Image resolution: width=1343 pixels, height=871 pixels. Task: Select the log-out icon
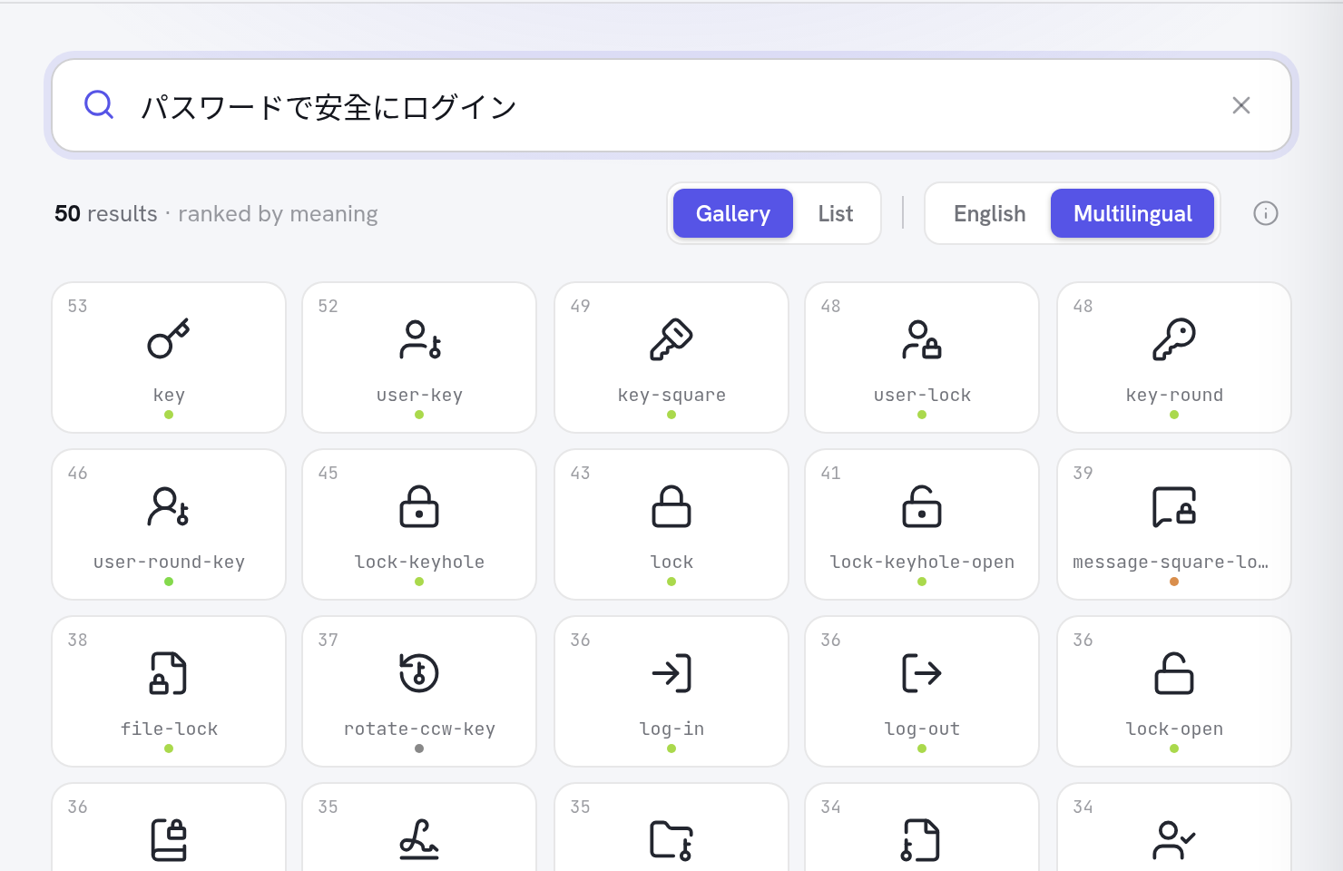[x=922, y=691]
